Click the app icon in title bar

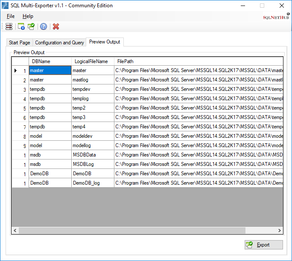[x=5, y=6]
